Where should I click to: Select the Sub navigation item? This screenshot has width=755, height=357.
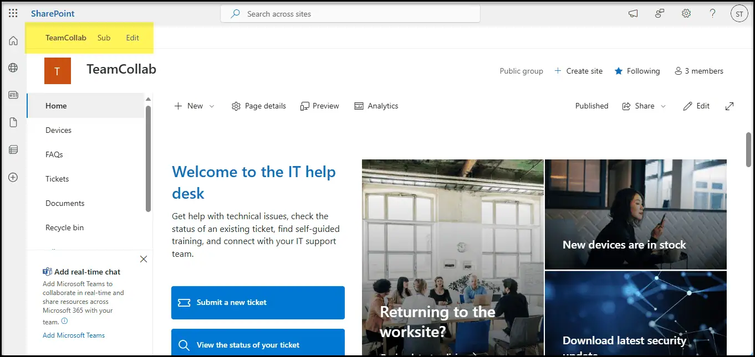104,38
